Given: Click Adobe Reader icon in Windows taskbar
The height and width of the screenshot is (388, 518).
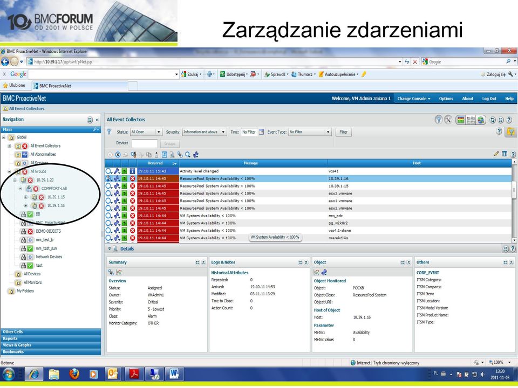Looking at the screenshot, I should point(134,374).
